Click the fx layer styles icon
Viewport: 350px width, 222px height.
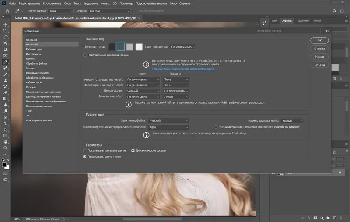[x=309, y=218]
